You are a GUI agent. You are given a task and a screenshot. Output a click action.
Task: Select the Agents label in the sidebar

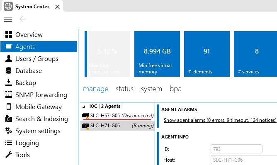tap(25, 46)
